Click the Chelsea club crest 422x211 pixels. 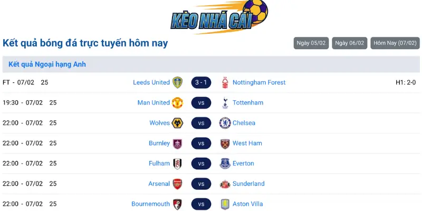225,123
